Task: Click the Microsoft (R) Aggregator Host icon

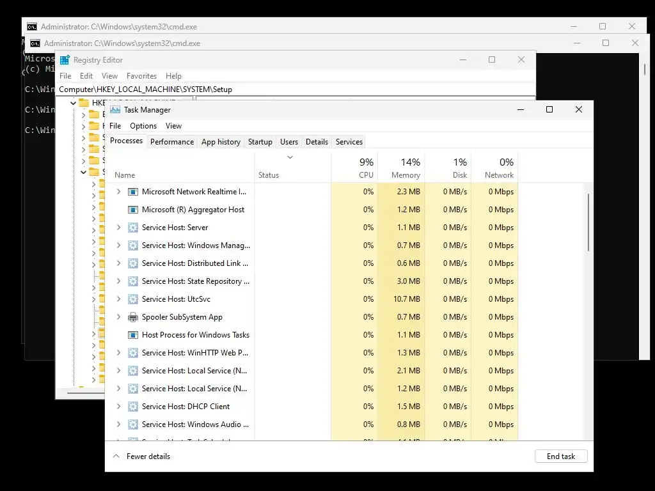Action: click(133, 210)
